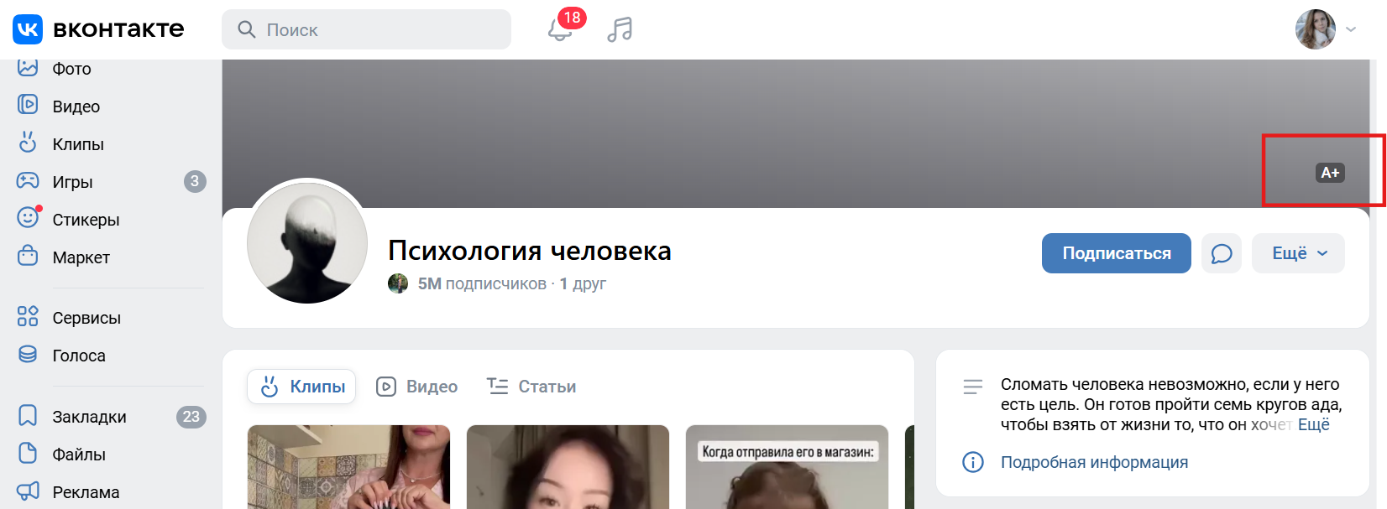
Task: Expand the Ещё dropdown button
Action: pyautogui.click(x=1298, y=253)
